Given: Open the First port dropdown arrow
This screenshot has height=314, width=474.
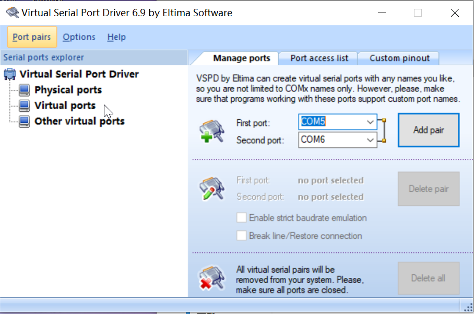Looking at the screenshot, I should click(370, 122).
